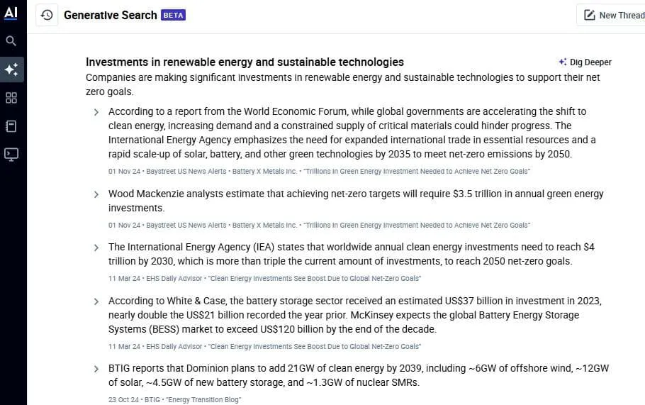Open first 'Trillions in Green Energy Investment' source

(417, 171)
